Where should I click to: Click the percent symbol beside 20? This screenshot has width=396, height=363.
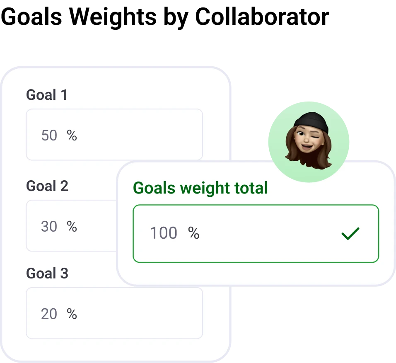coord(72,314)
